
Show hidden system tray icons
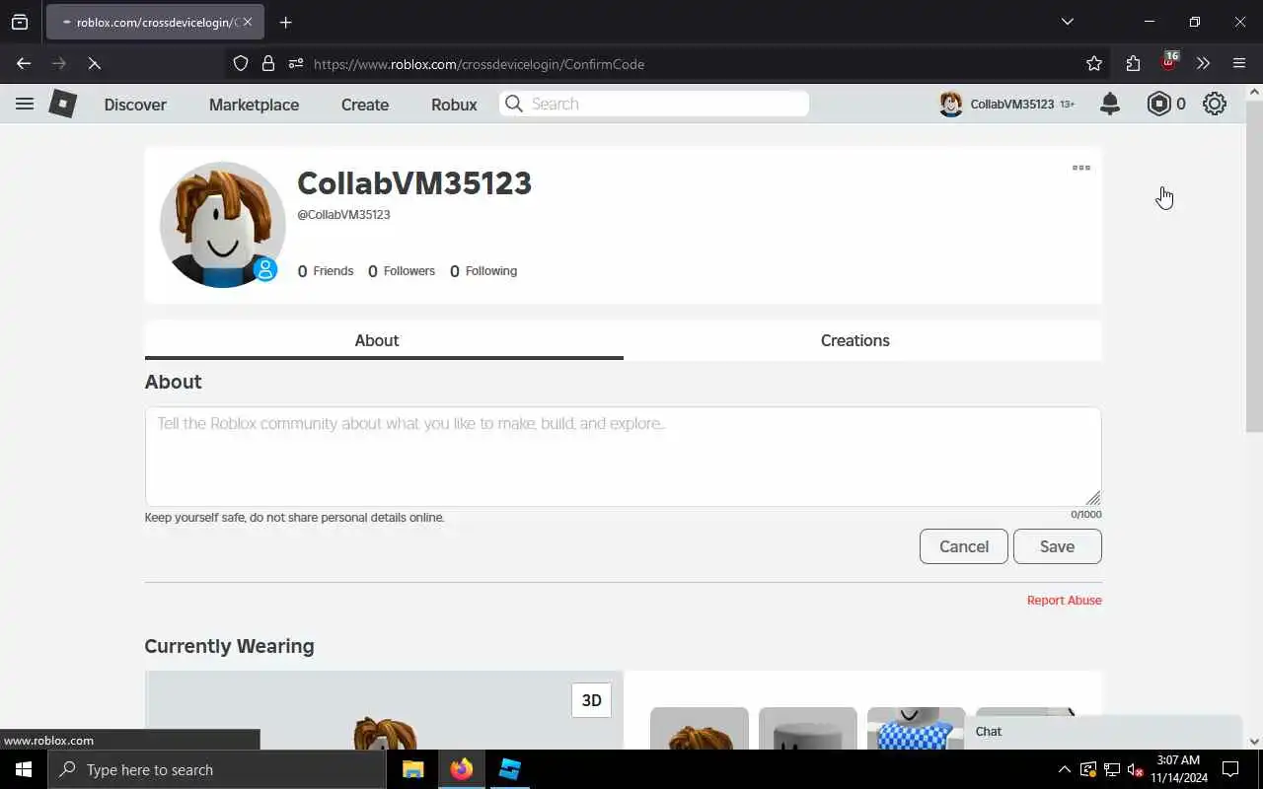(x=1064, y=769)
